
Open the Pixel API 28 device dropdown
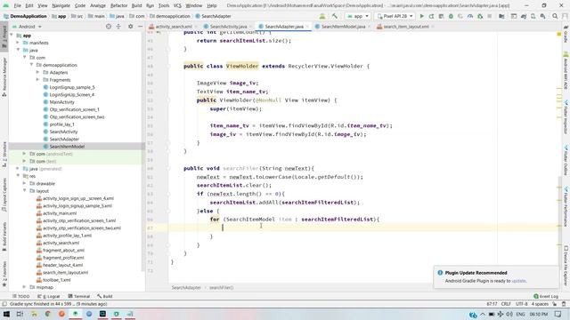395,16
